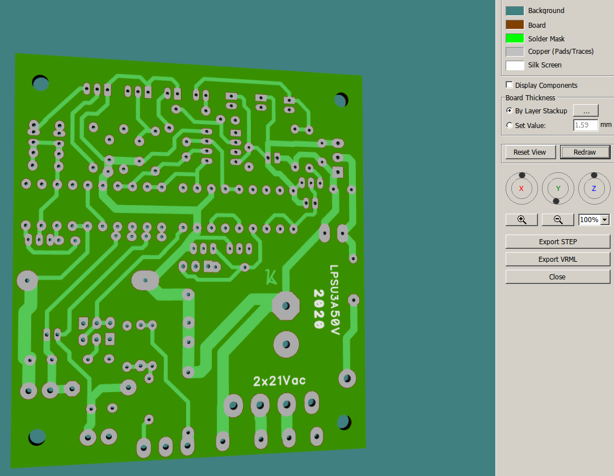
Task: Pick the Board color swatch
Action: tap(515, 24)
